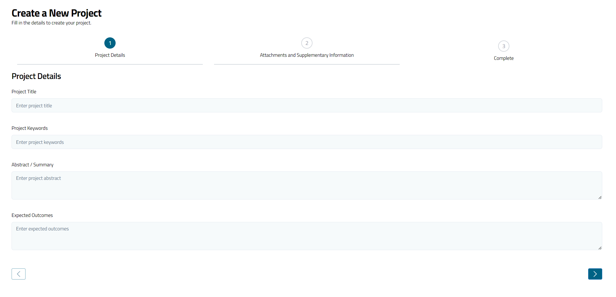This screenshot has width=616, height=297.
Task: Click the 'Expected Outcomes' field label
Action: [x=32, y=215]
